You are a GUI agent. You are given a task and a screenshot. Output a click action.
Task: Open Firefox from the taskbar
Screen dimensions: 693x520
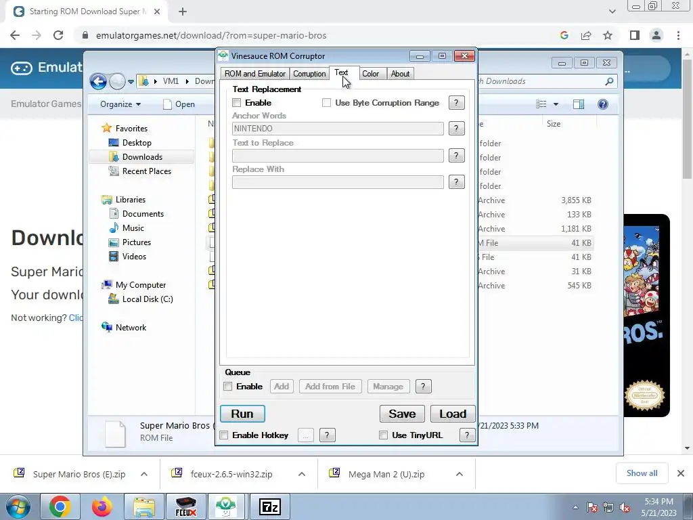coord(102,506)
